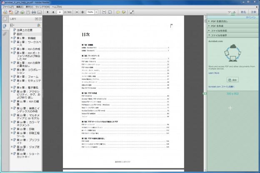Viewport: 260px width, 173px height.
Task: Expand the 第 1 章 新機能 bookmark node
Action: pyautogui.click(x=12, y=38)
